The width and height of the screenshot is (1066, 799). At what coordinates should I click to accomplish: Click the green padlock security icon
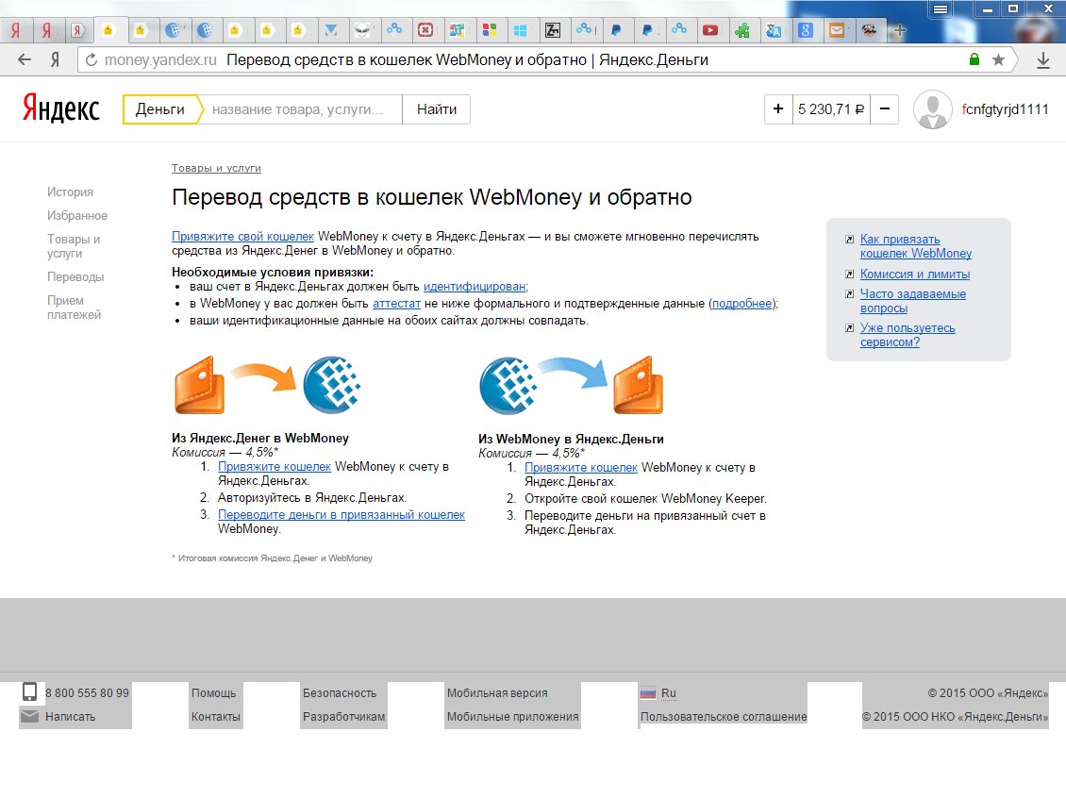(974, 59)
